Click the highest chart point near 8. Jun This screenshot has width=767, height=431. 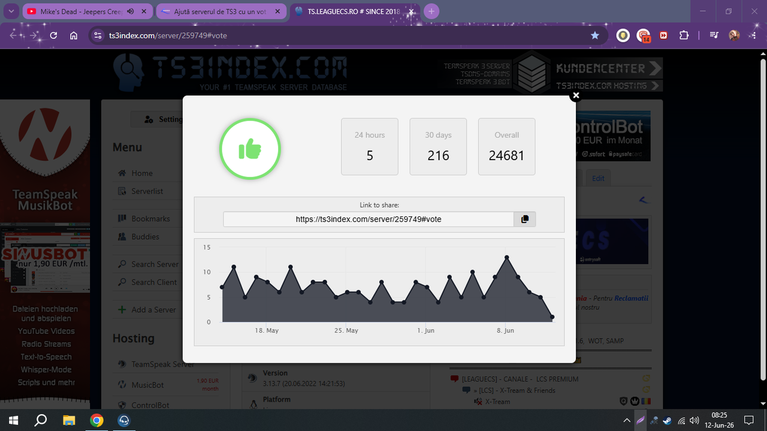coord(507,257)
